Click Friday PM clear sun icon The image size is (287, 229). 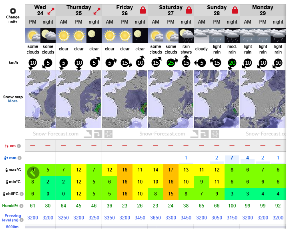(x=125, y=36)
